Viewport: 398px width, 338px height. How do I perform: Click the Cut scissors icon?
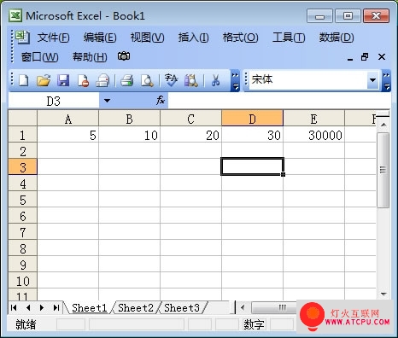coord(216,80)
